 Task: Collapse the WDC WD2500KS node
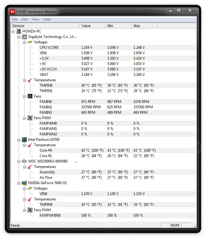[19, 162]
